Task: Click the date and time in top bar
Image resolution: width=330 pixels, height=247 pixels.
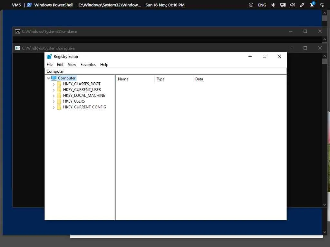Action: tap(165, 5)
